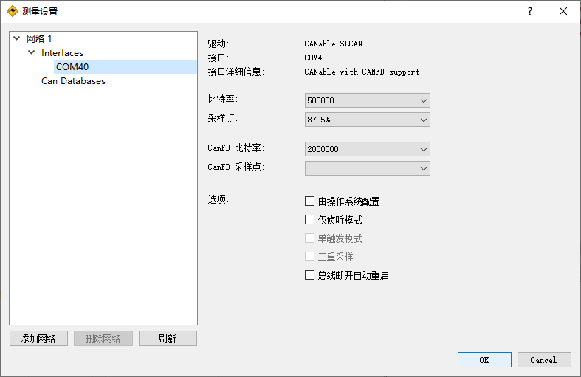Select the Interfaces tree item label
The image size is (581, 377).
click(62, 53)
